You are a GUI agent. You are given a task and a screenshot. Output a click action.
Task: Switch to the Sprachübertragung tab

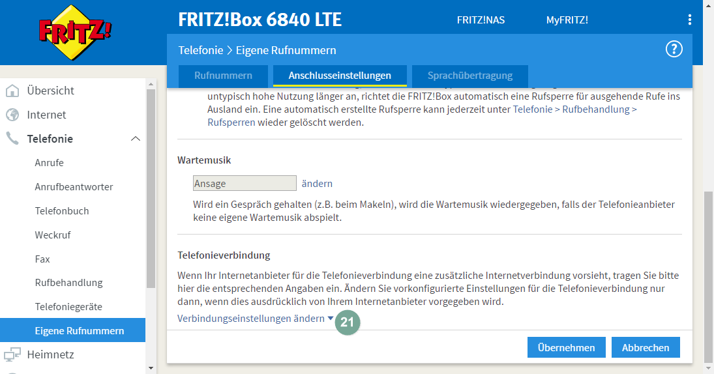[469, 76]
